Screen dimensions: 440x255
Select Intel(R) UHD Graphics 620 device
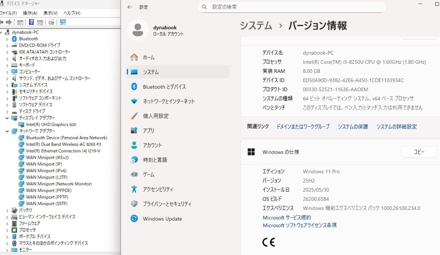pos(51,124)
